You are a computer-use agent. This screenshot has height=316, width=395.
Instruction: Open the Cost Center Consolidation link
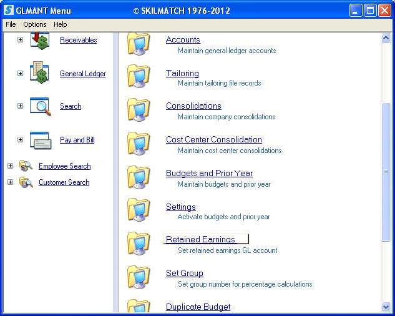coord(214,139)
